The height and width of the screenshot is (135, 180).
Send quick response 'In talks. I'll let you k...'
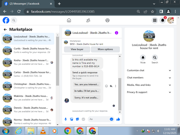pyautogui.click(x=86, y=91)
